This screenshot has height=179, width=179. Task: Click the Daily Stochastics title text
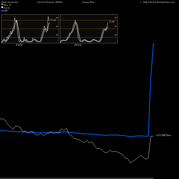[x=10, y=2]
